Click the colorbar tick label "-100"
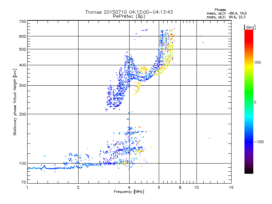 tap(259, 142)
